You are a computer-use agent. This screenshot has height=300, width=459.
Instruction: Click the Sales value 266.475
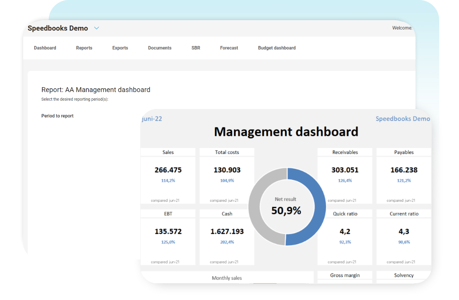click(x=168, y=170)
